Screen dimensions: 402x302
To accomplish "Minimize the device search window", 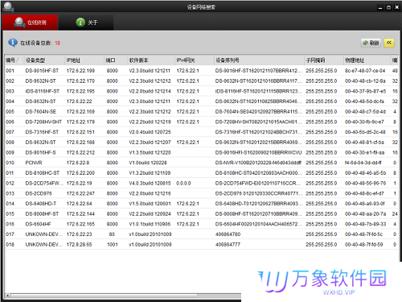I will (380, 7).
